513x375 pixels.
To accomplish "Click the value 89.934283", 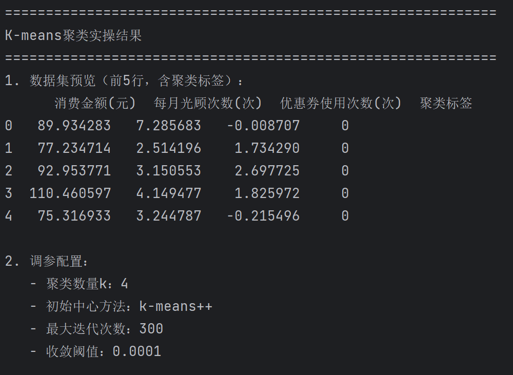I will (x=74, y=126).
